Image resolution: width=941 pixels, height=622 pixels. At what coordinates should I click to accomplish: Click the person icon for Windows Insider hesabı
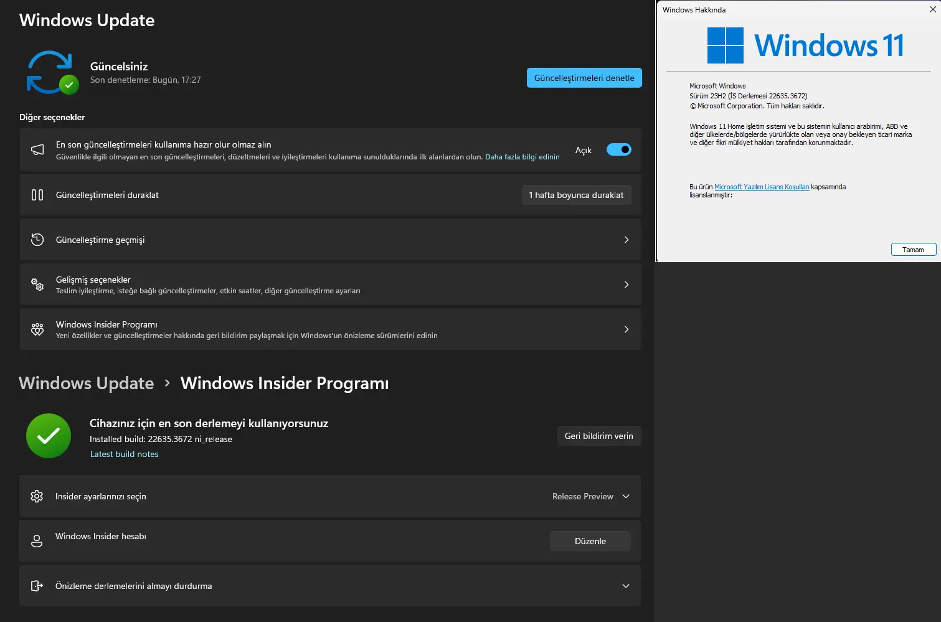pos(37,541)
